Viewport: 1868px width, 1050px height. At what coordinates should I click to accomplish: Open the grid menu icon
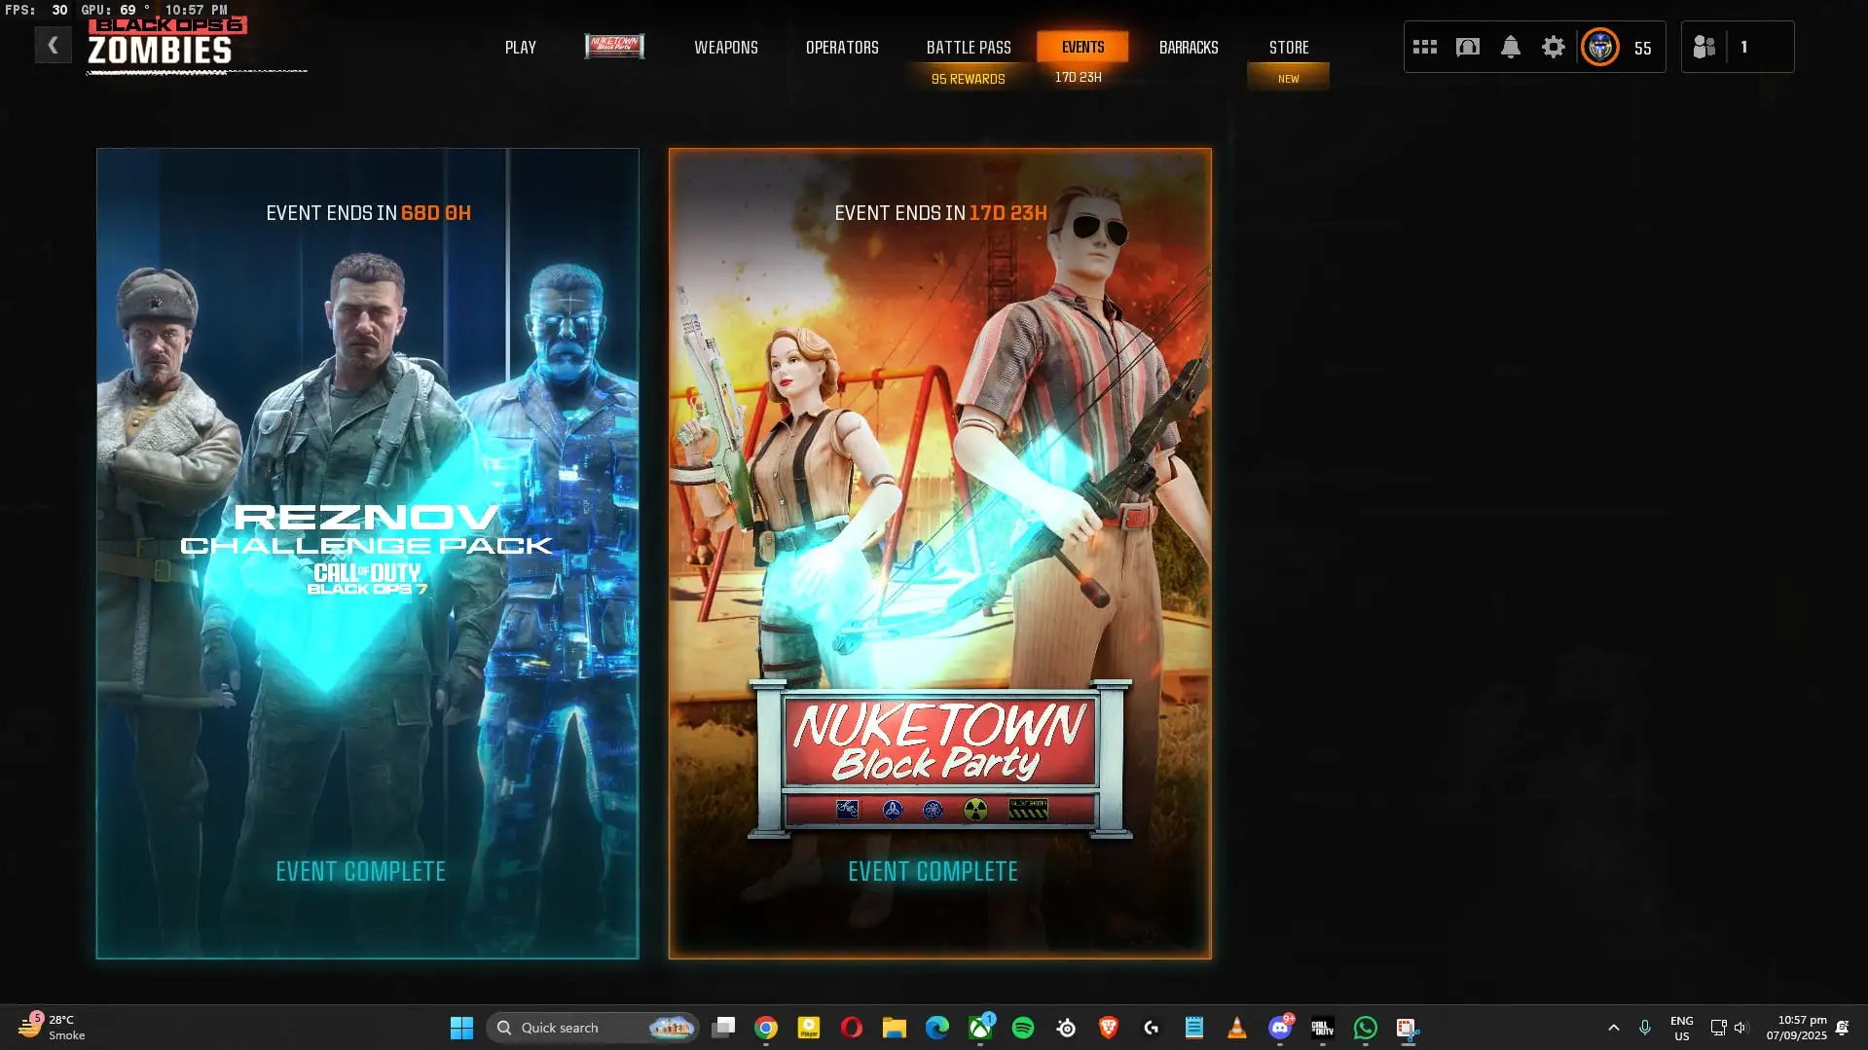[1424, 47]
